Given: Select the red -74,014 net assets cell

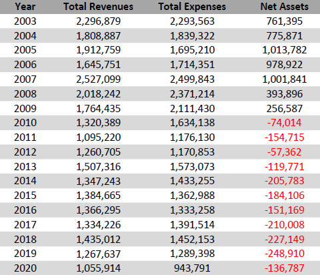Looking at the screenshot, I should (x=285, y=123).
